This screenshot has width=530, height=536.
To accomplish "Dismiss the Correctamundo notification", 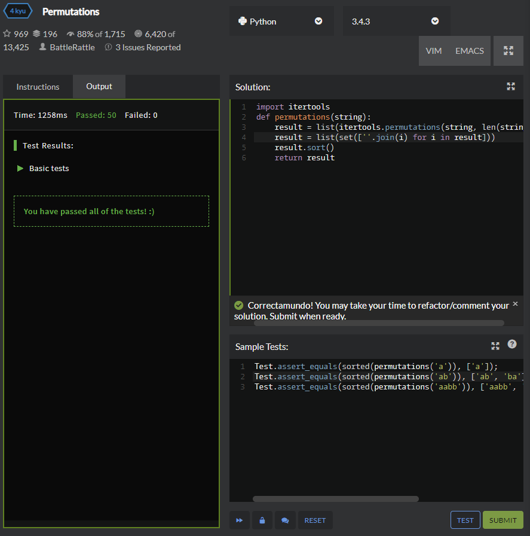I will click(x=515, y=304).
